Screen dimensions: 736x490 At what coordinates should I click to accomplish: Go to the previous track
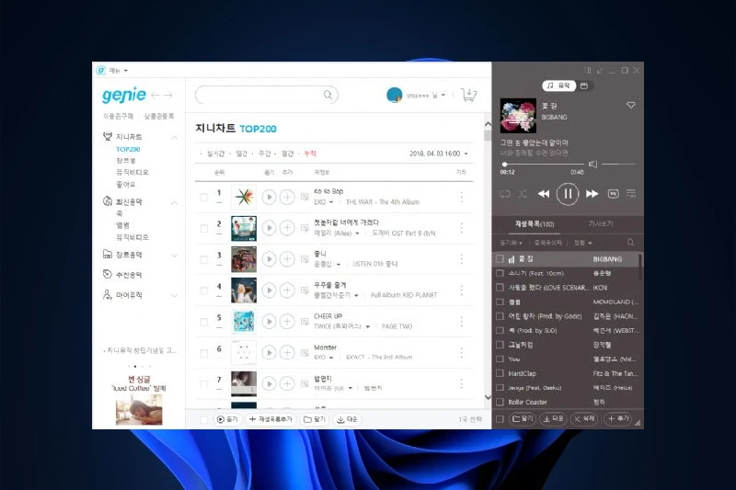[544, 194]
